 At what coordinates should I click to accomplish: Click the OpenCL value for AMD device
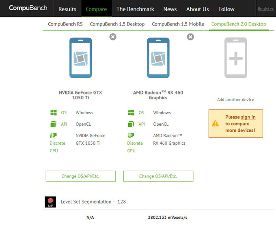coord(161,124)
